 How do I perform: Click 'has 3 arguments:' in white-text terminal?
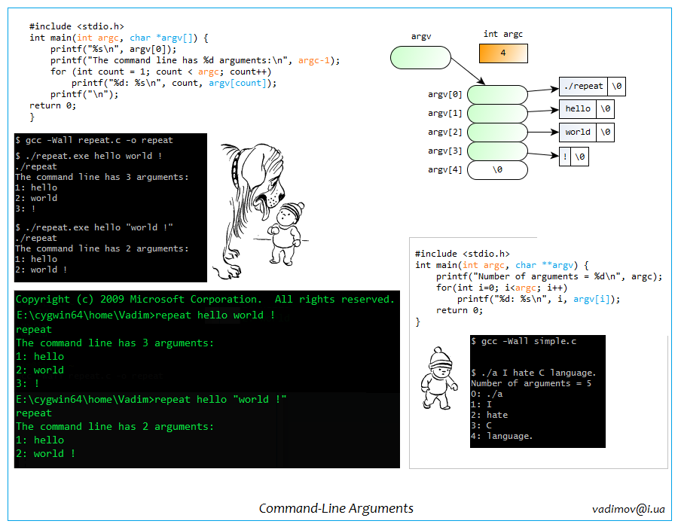147,177
